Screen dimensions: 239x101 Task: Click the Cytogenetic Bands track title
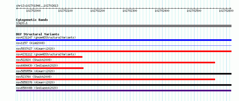[x=32, y=20]
